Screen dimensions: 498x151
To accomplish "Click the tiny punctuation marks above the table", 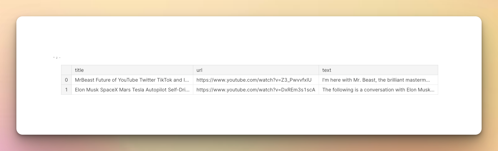I will [x=57, y=57].
